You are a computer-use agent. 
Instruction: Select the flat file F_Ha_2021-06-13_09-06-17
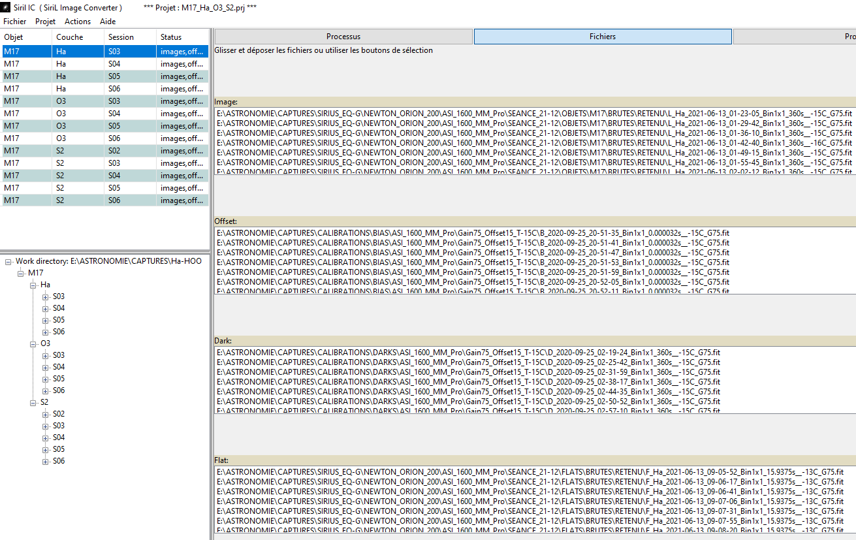530,482
